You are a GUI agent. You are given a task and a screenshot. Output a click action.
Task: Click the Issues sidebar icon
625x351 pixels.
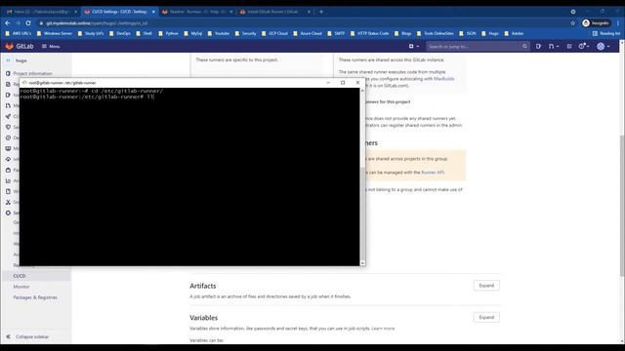8,95
